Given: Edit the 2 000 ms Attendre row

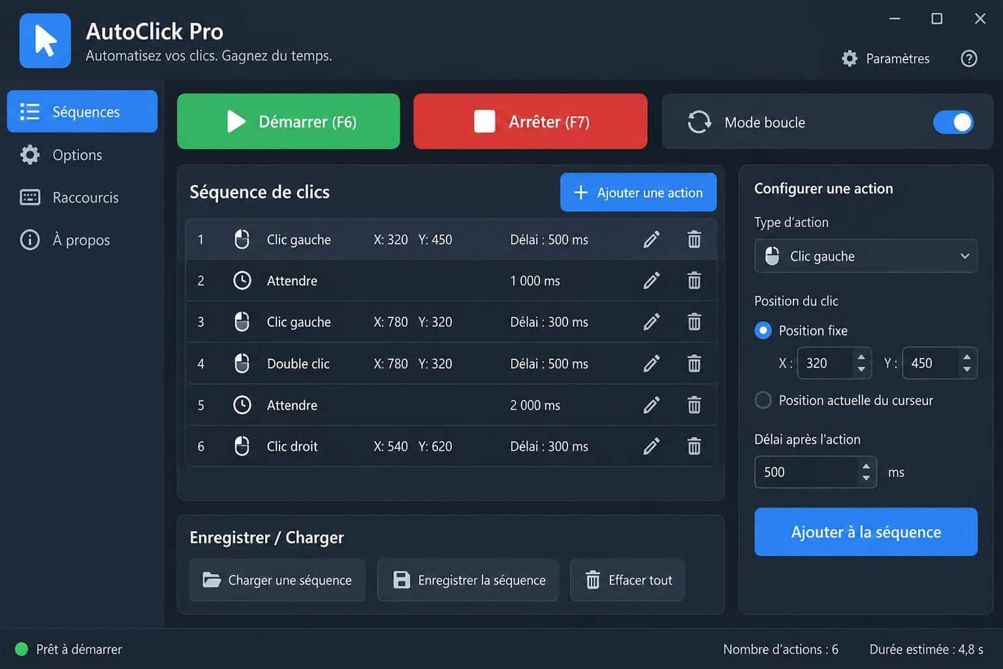Looking at the screenshot, I should (x=651, y=405).
